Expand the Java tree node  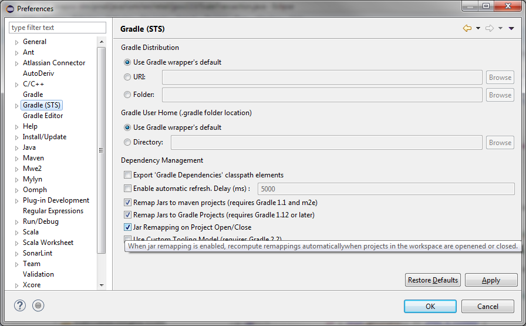(x=16, y=148)
